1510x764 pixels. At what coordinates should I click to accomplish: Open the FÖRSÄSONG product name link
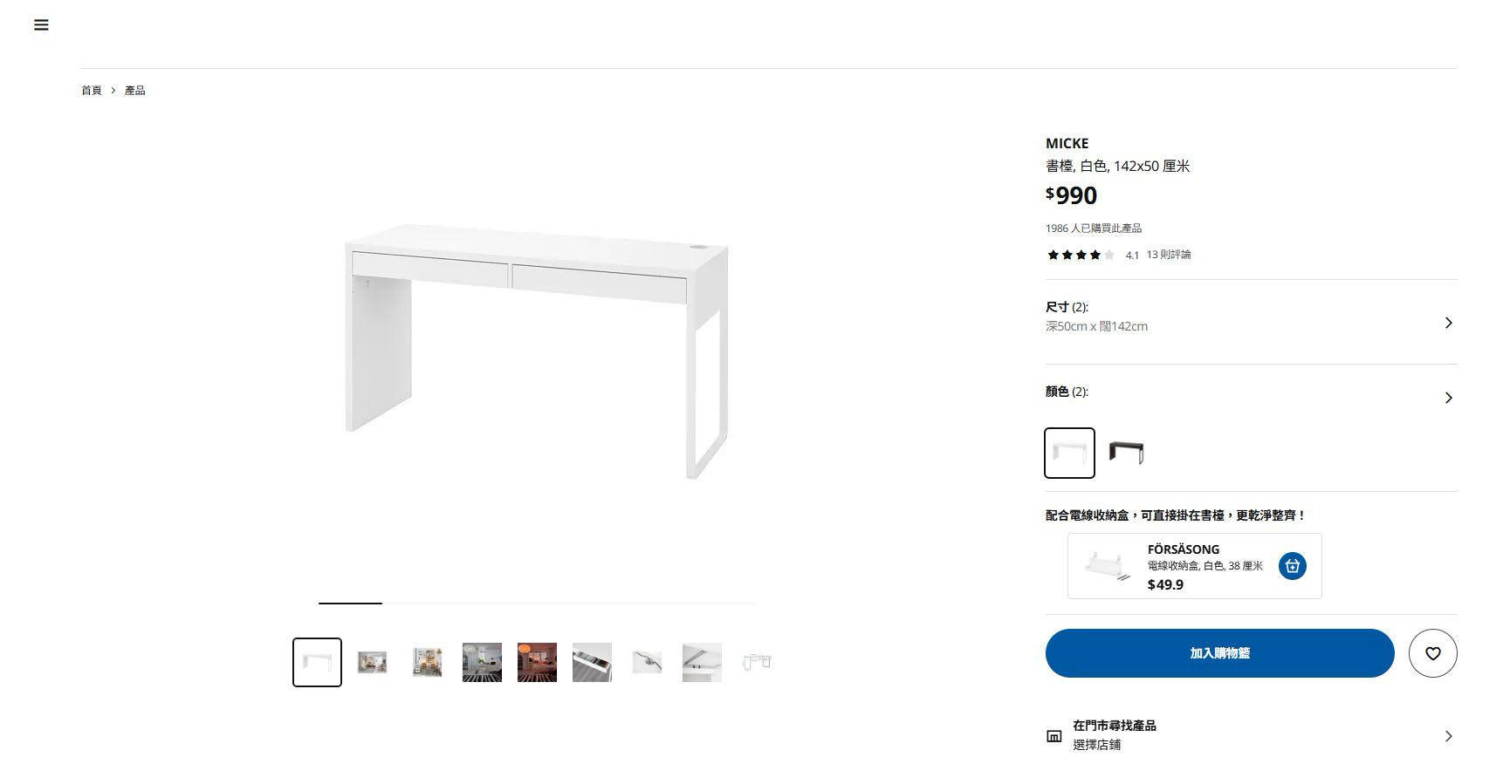coord(1183,549)
